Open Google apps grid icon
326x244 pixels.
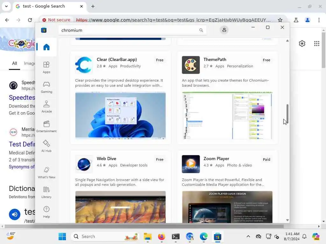click(316, 44)
